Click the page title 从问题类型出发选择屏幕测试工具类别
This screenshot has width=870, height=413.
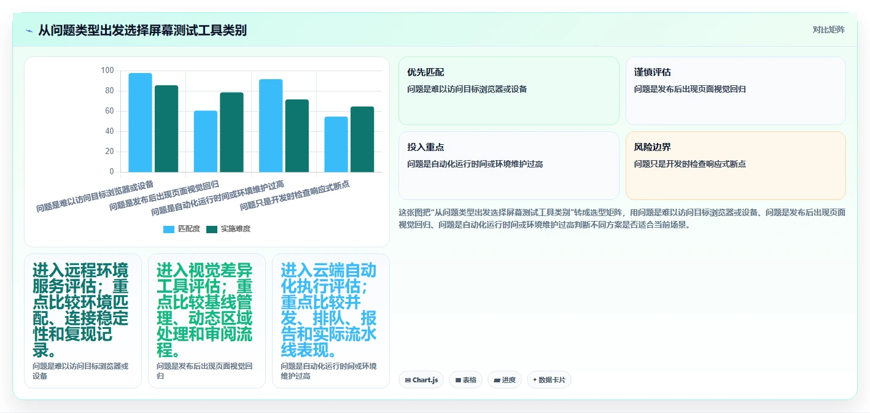click(x=142, y=30)
